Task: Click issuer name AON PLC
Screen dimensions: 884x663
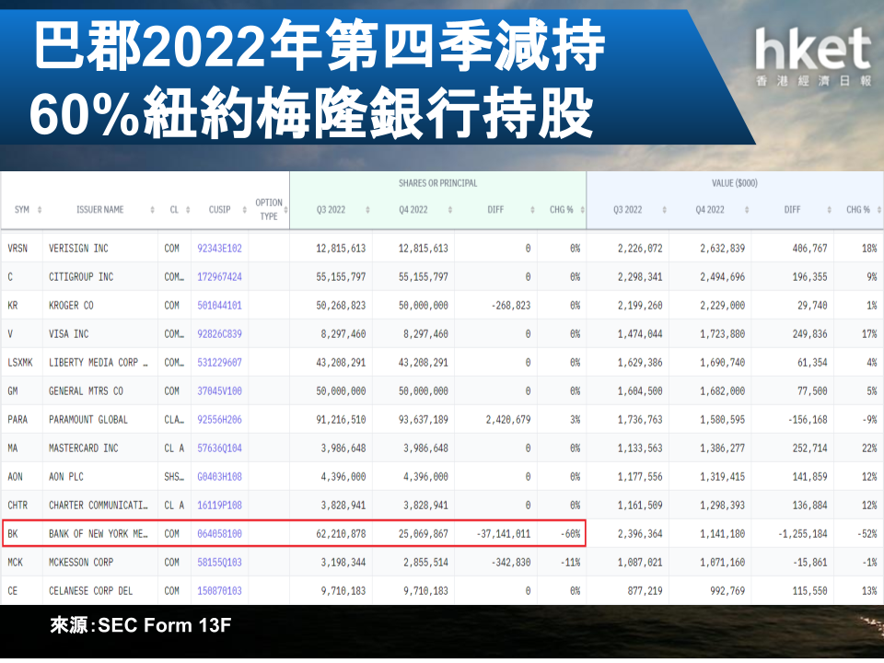Action: click(66, 477)
